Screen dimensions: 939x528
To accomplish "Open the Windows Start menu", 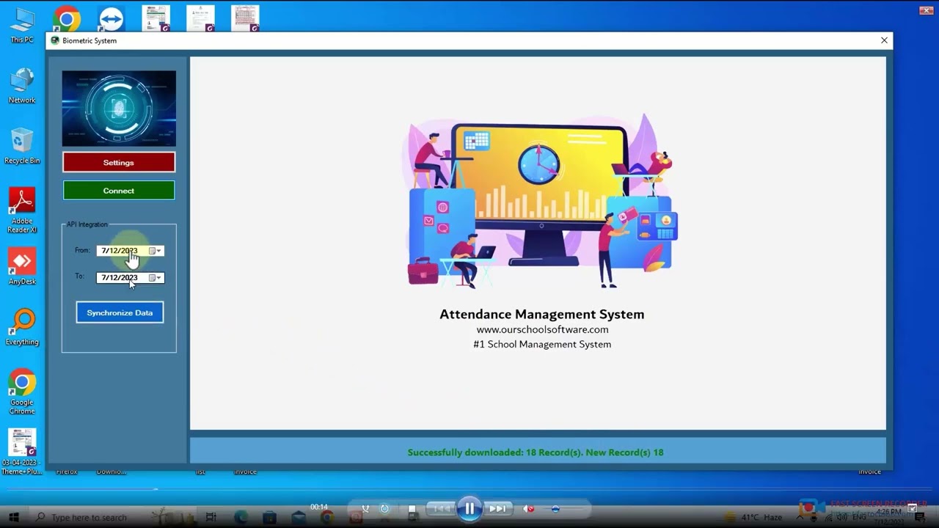I will click(x=13, y=518).
